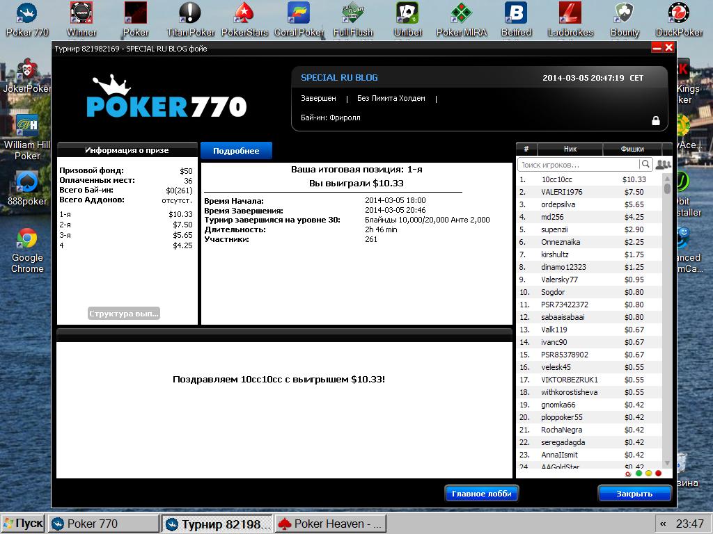
Task: Click the system clock showing 23:47
Action: pyautogui.click(x=689, y=524)
